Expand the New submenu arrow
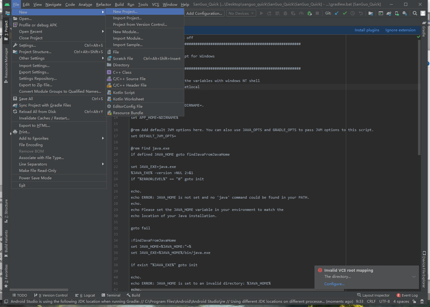 pos(103,12)
